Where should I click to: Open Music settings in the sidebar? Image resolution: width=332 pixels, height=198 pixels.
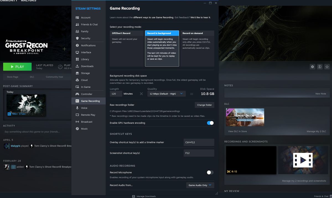tap(83, 129)
